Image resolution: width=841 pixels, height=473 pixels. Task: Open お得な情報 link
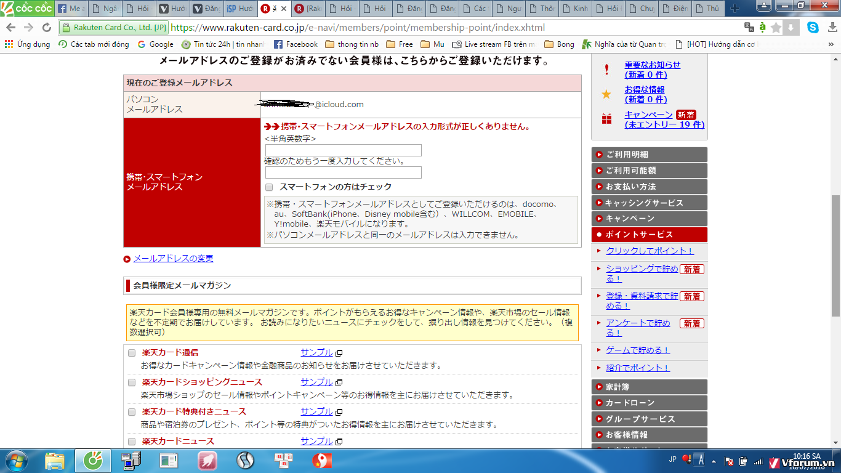tap(646, 94)
